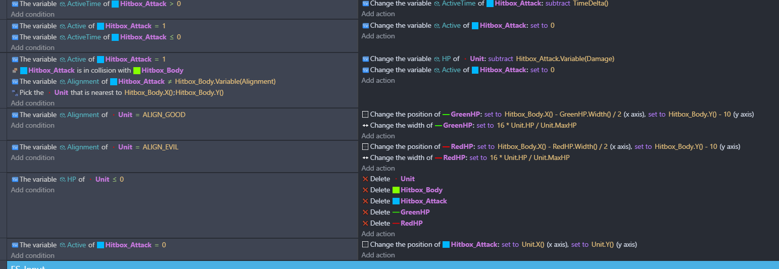Click variable icon of ALIGN_GOOD condition
This screenshot has height=269, width=779.
point(15,115)
